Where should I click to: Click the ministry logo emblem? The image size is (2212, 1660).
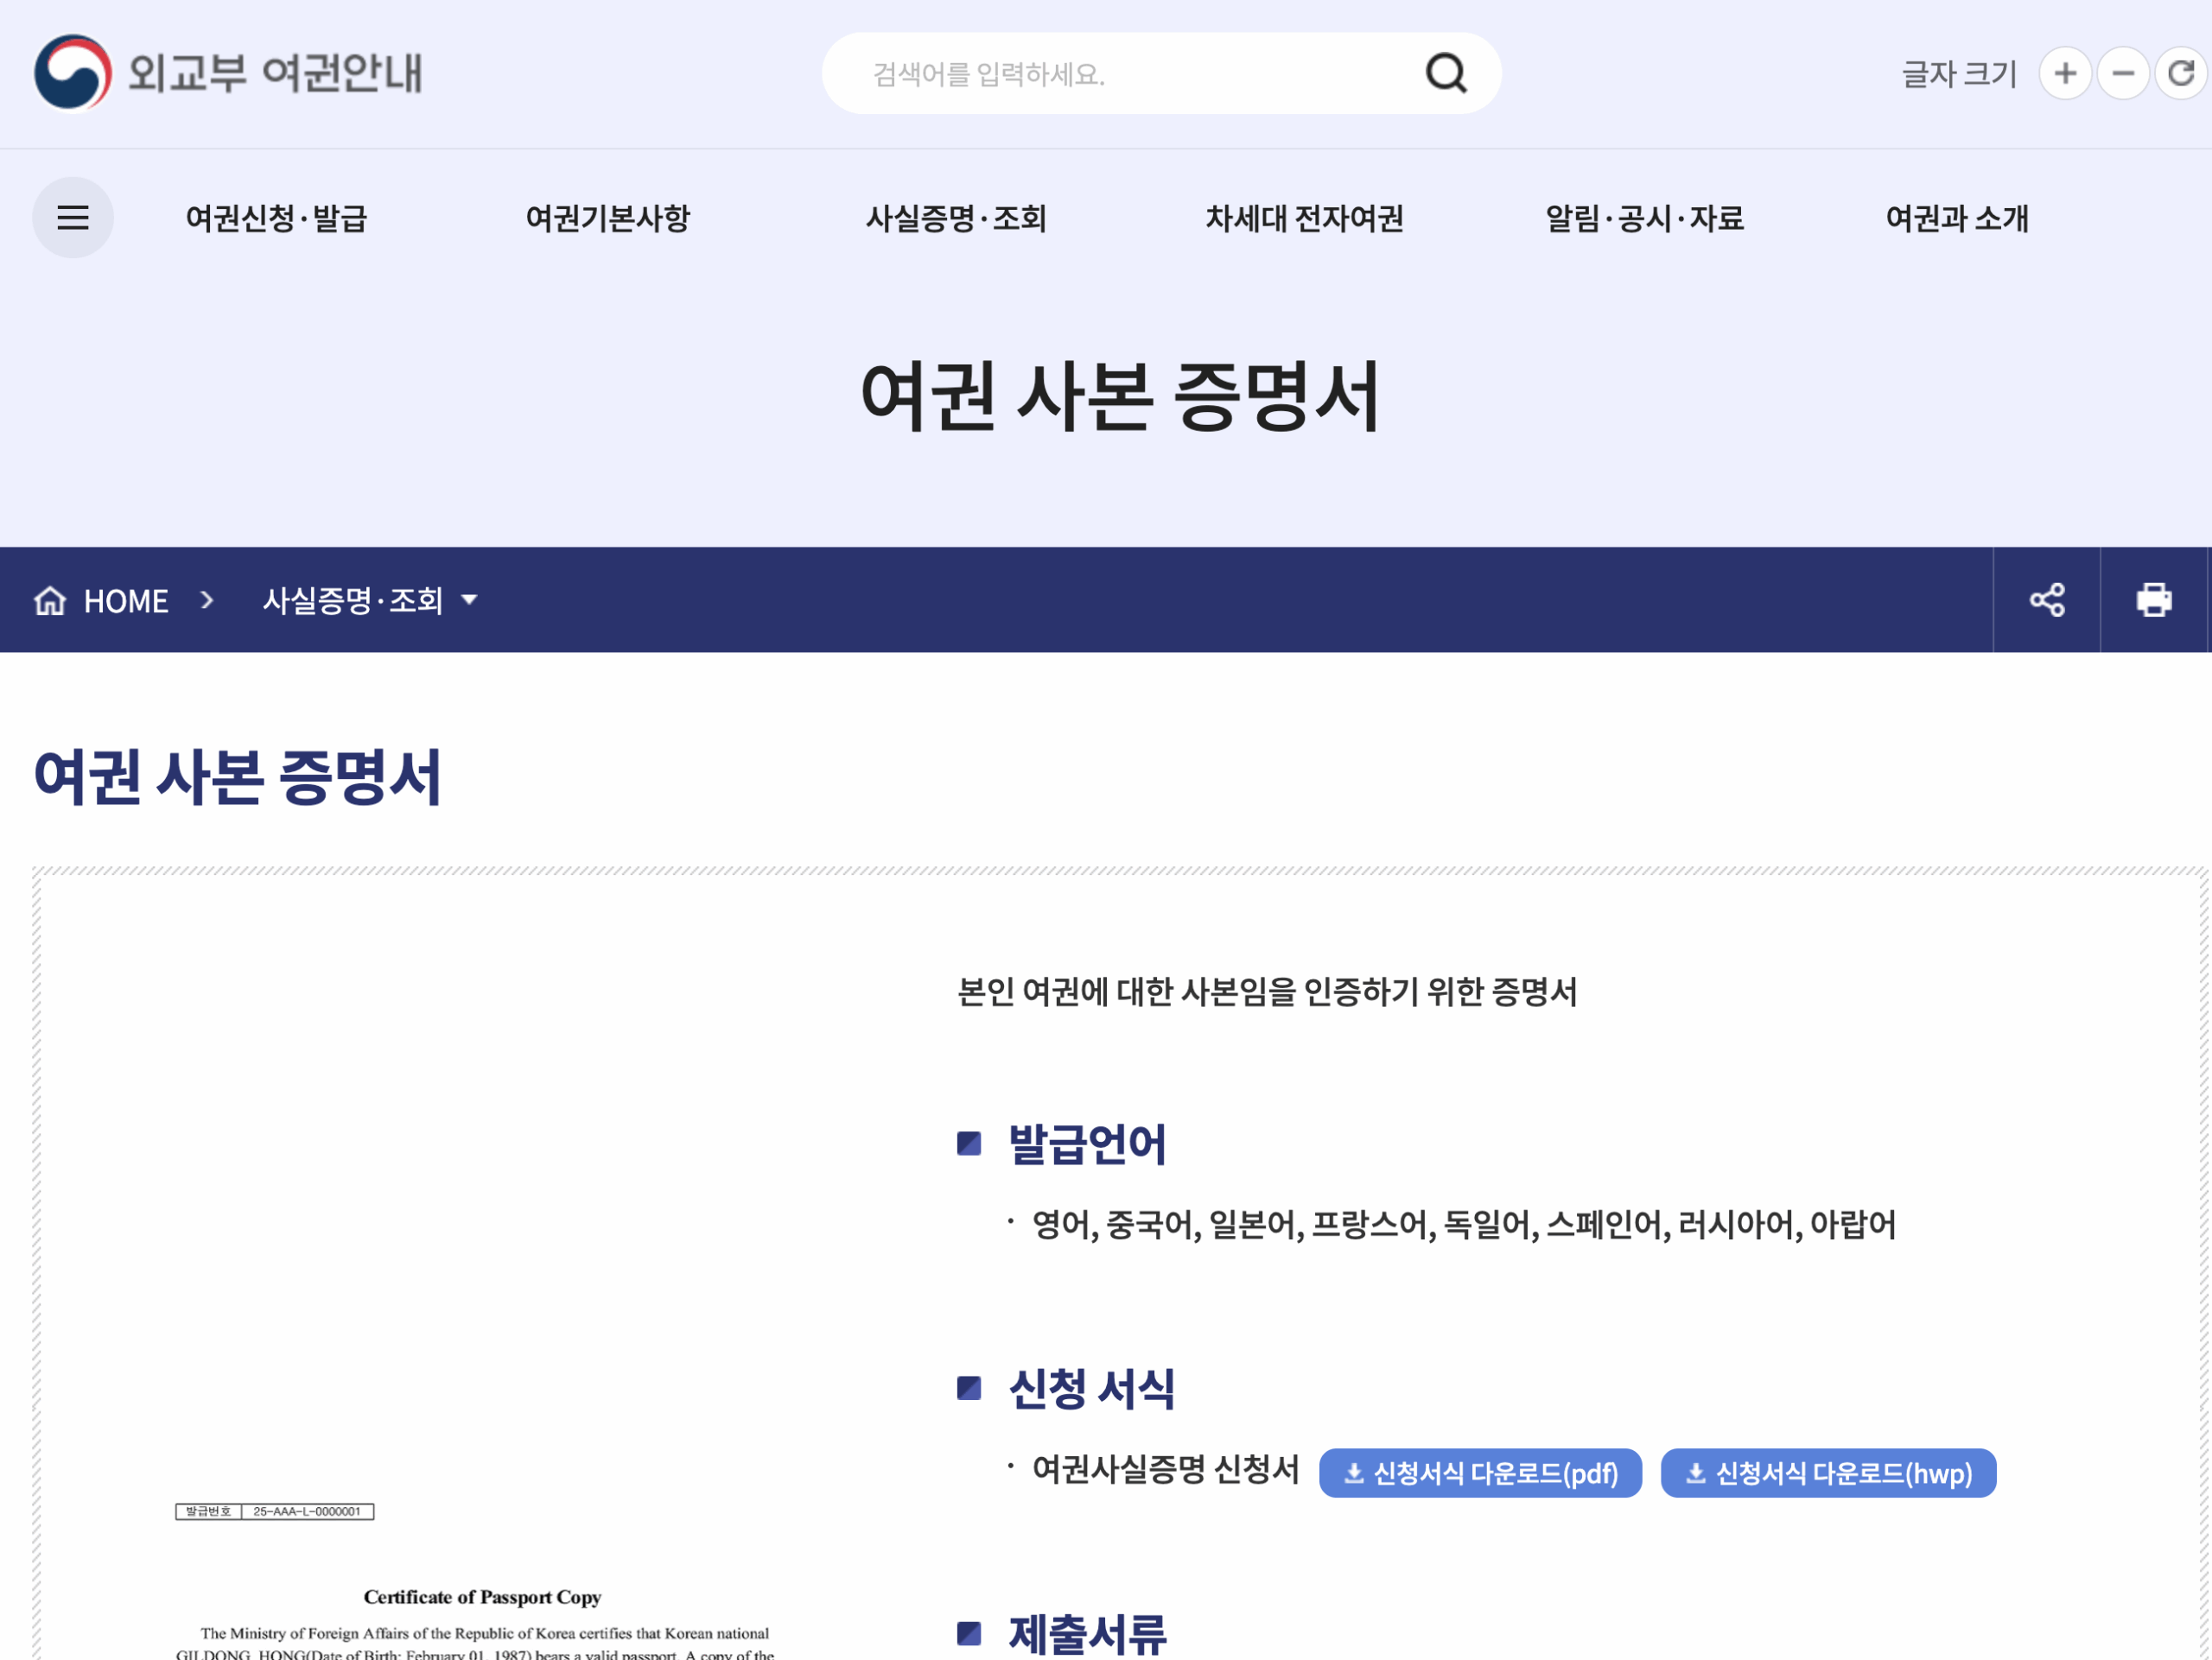(72, 73)
